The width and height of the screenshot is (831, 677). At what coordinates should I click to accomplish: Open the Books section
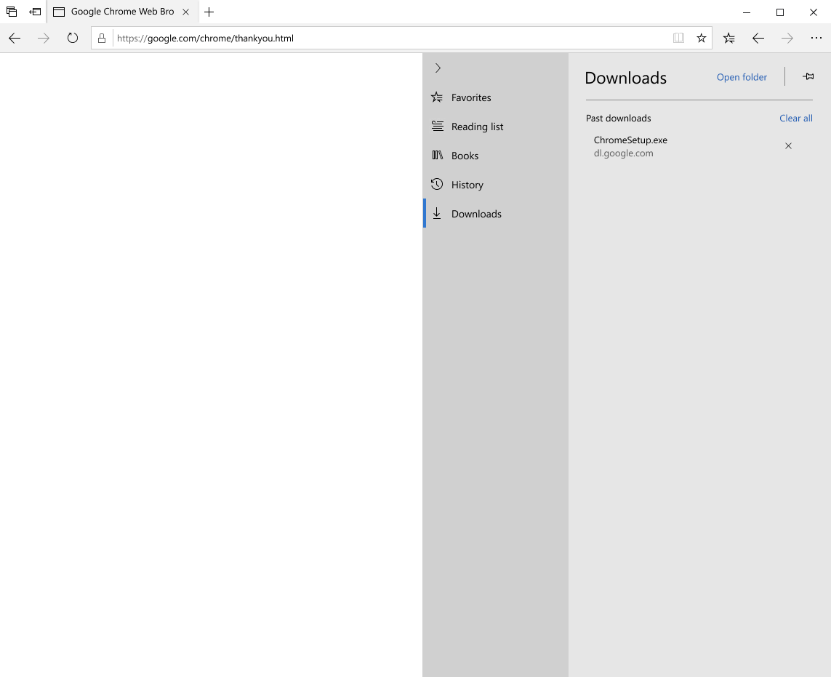pyautogui.click(x=464, y=156)
